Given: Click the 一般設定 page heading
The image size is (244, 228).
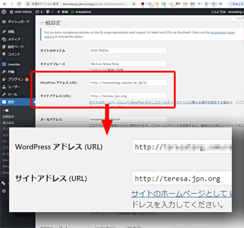Looking at the screenshot, I should tap(51, 23).
